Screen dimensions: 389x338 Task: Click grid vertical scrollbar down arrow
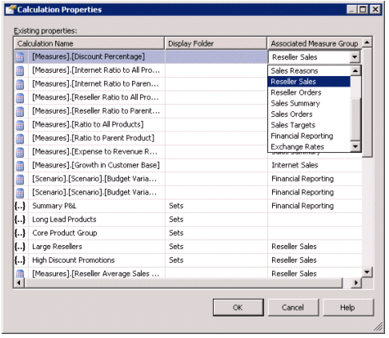367,272
